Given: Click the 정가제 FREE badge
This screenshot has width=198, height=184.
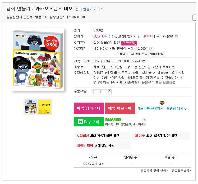Looking at the screenshot, I should (x=144, y=36).
